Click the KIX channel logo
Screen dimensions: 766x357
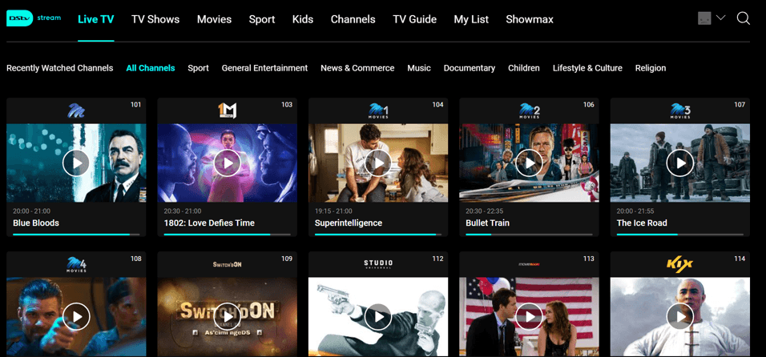coord(680,264)
